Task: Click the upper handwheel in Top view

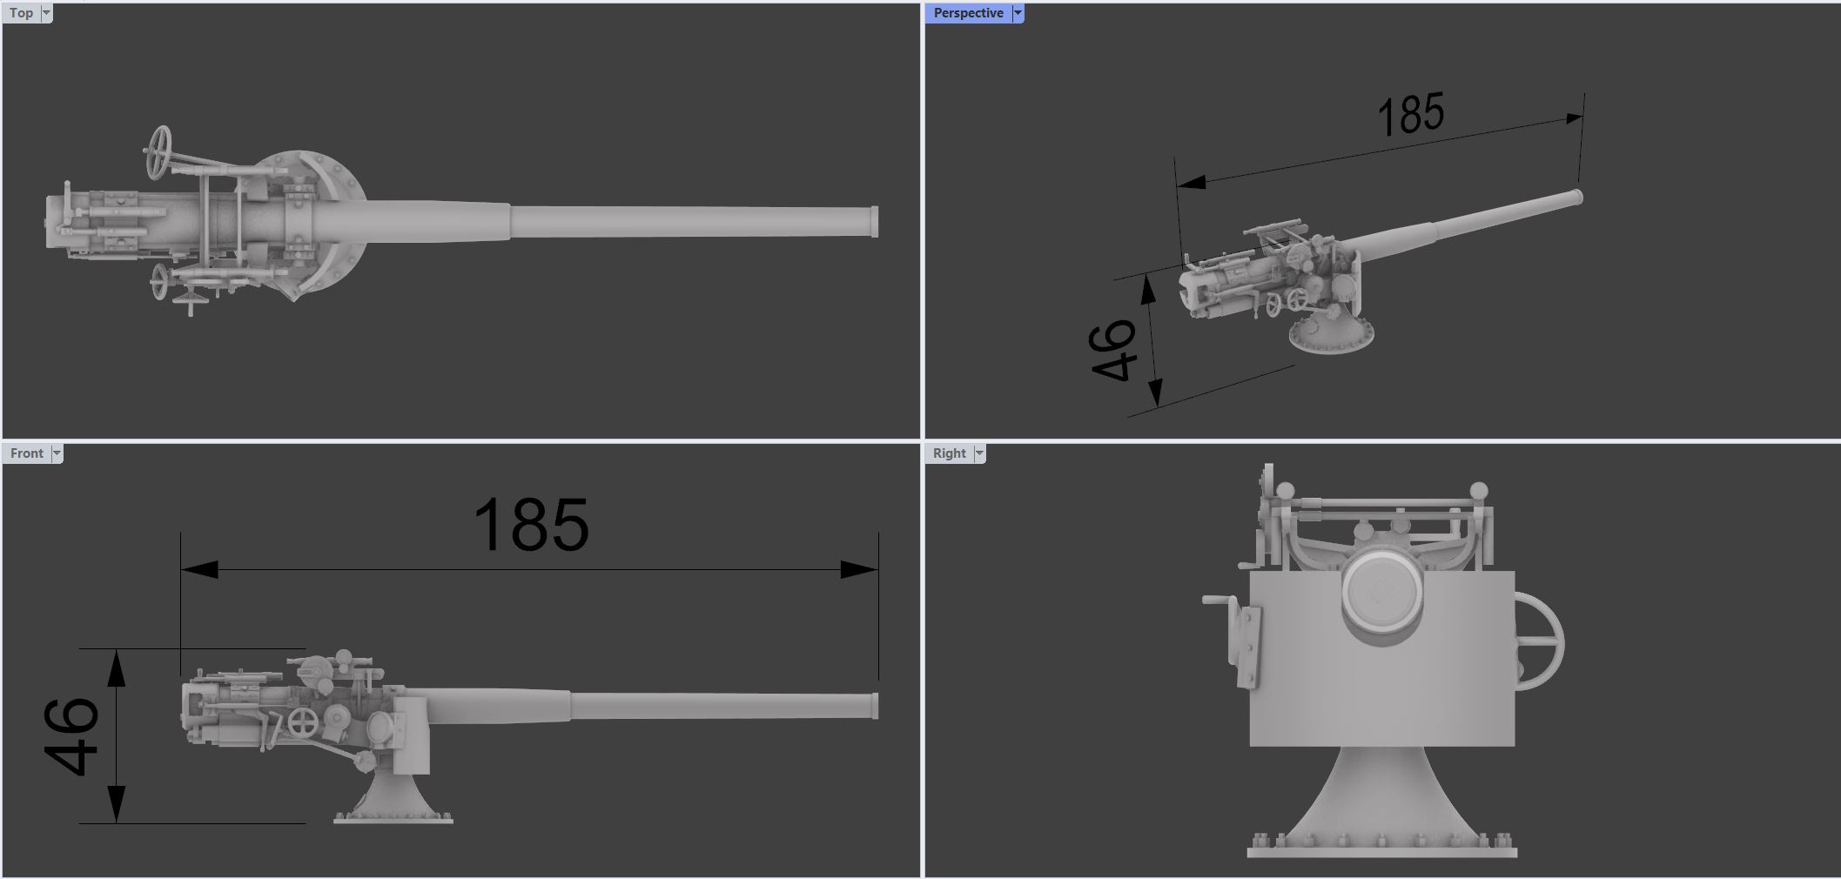Action: pyautogui.click(x=160, y=151)
